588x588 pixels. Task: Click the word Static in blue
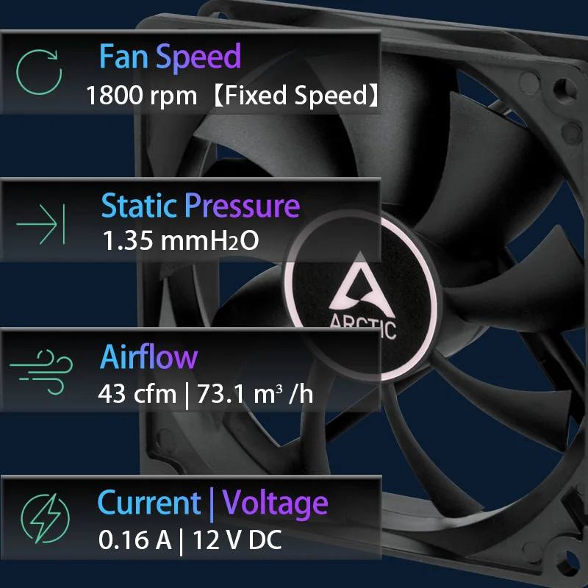pyautogui.click(x=139, y=206)
